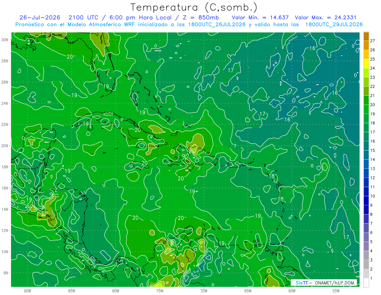
Task: Click the '75W' longitude axis label
Action: pos(160,291)
